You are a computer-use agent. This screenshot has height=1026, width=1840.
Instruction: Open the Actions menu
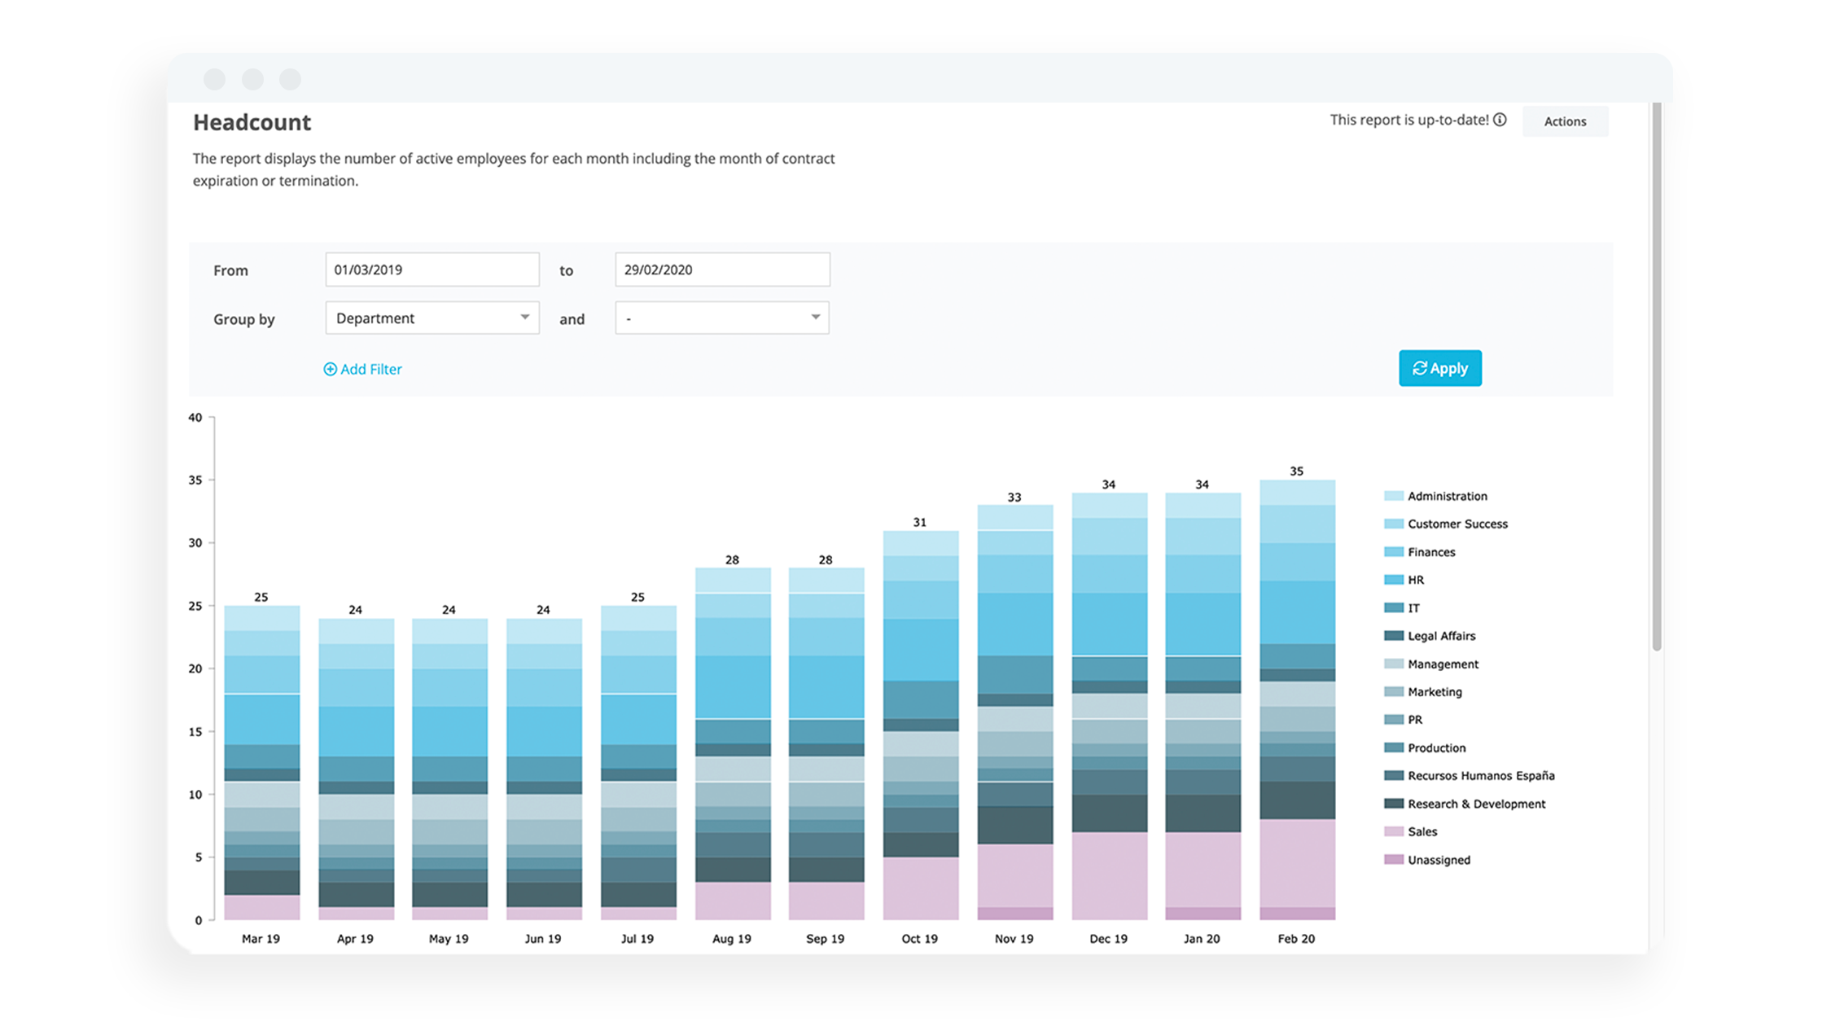(1565, 121)
